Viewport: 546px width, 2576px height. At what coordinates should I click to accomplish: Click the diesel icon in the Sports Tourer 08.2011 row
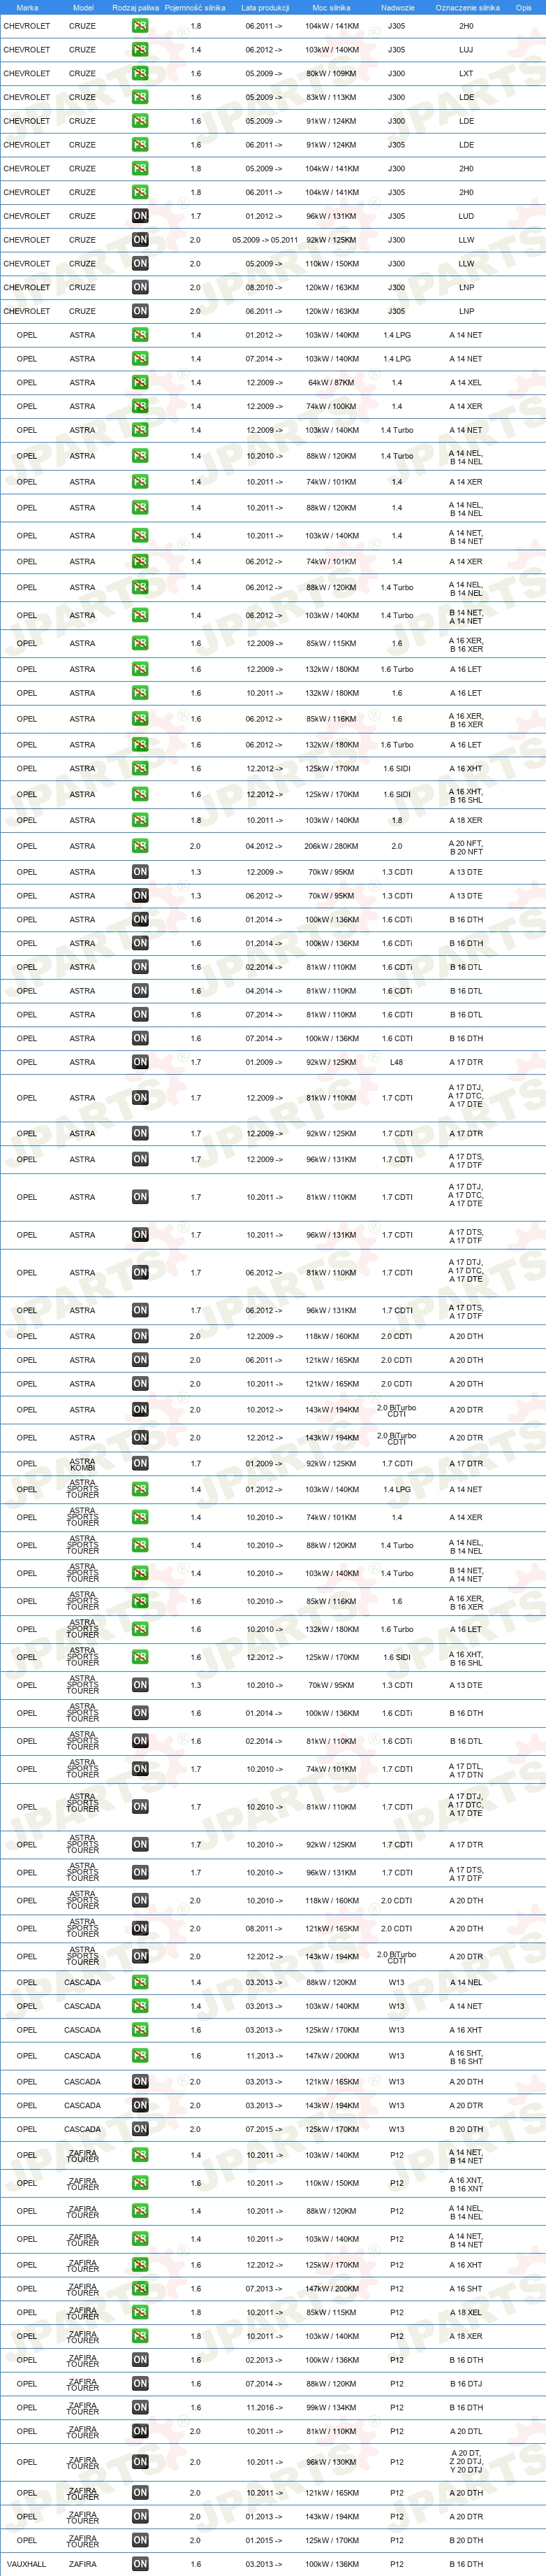coord(140,1928)
